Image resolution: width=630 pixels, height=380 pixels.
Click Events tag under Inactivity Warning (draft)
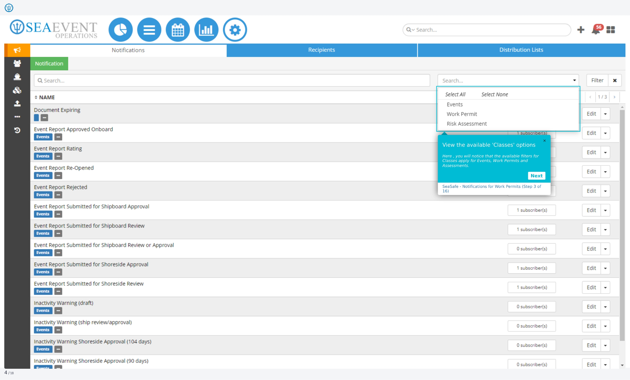[x=43, y=311]
